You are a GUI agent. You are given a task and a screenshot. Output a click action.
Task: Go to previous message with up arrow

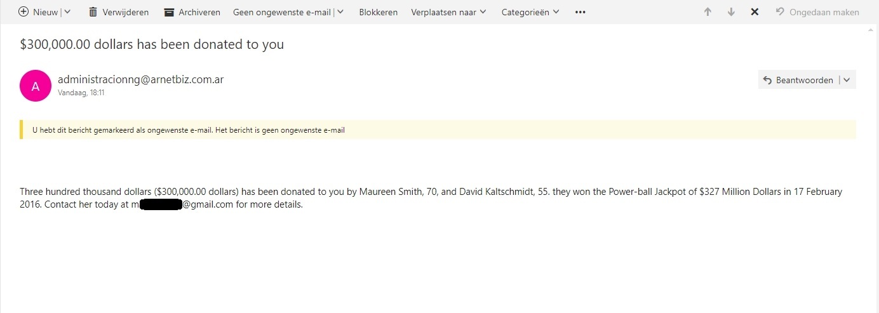708,12
